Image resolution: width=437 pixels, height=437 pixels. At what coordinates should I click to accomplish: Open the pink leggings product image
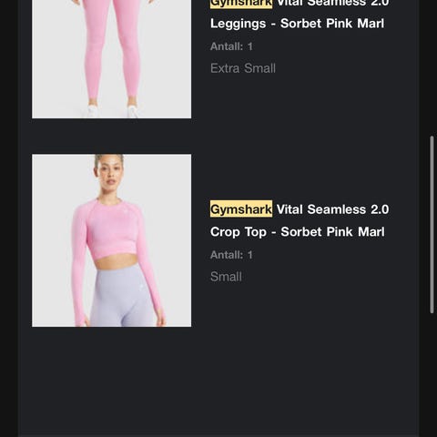[111, 59]
